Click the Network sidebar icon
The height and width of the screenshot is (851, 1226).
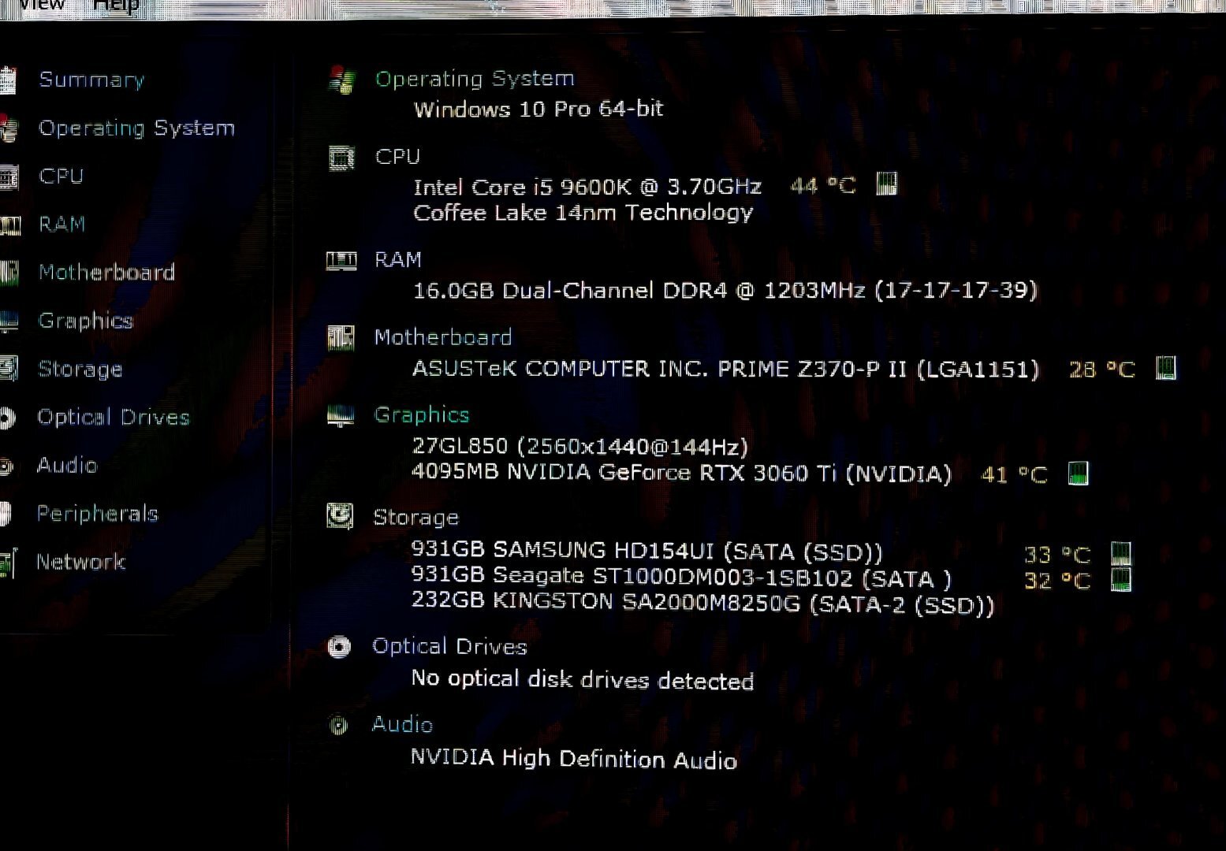click(7, 563)
